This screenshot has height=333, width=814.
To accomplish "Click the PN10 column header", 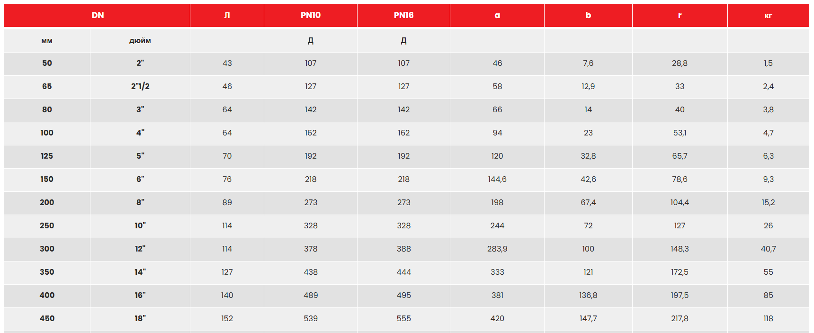I will [x=311, y=15].
